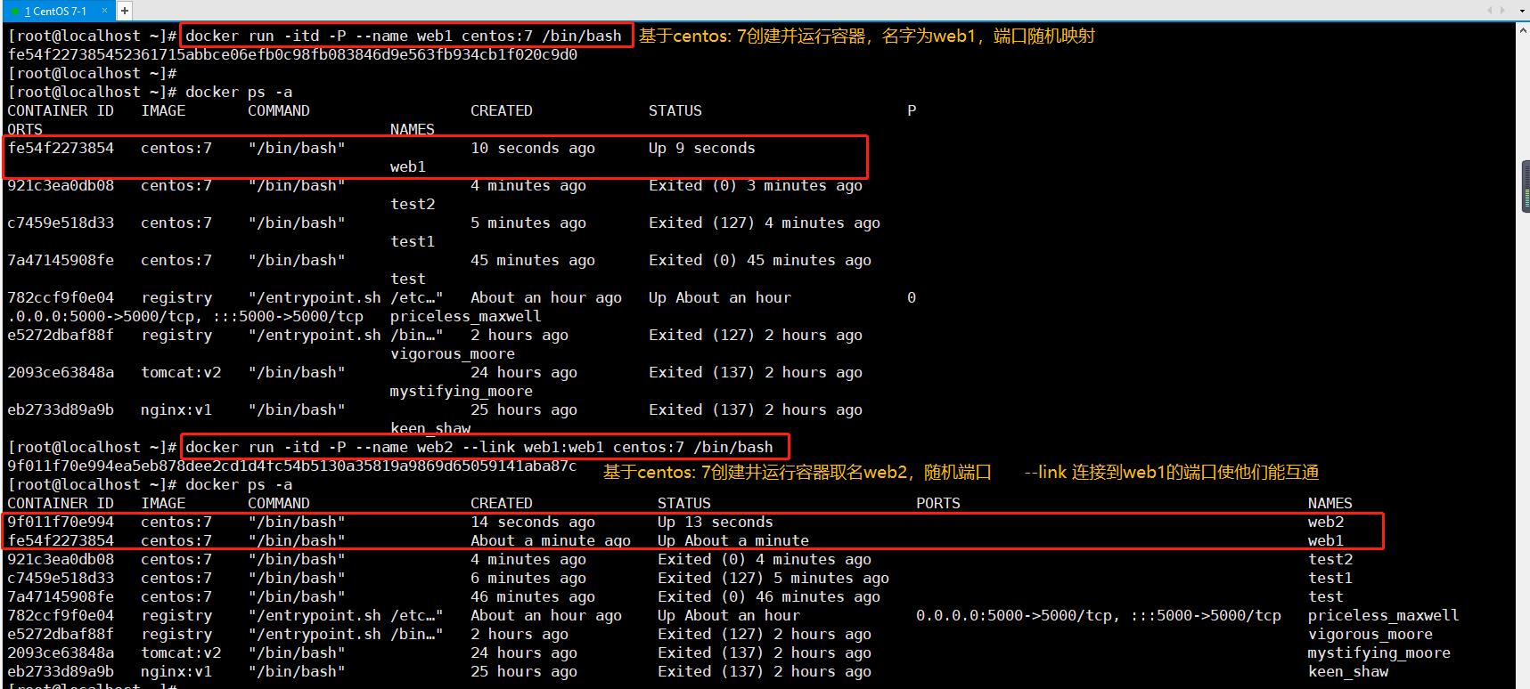Click the 'Up About a minute' status
Viewport: 1530px width, 689px height.
(733, 541)
